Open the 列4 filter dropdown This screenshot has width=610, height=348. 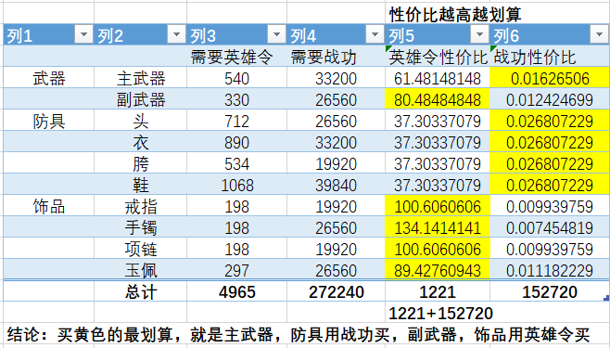click(x=375, y=35)
